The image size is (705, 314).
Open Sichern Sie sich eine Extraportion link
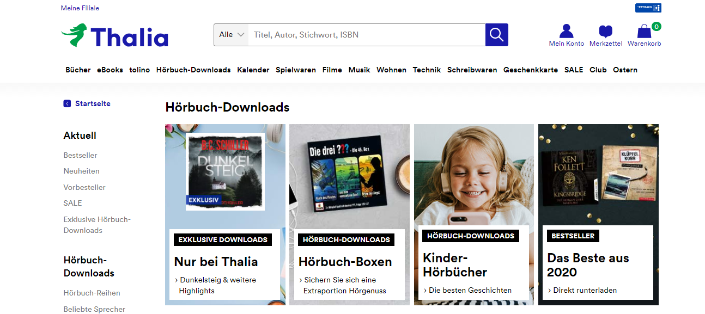point(342,285)
